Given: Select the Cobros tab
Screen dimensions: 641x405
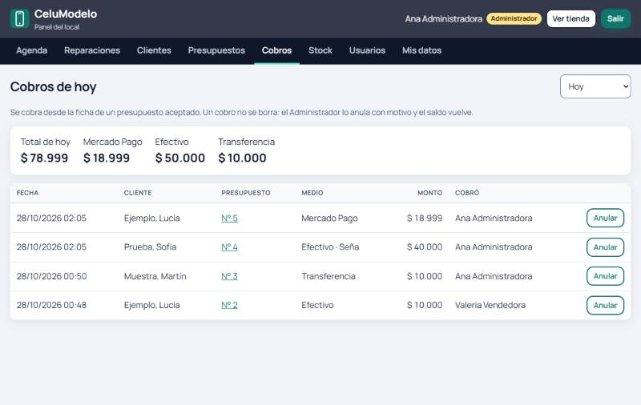Looking at the screenshot, I should click(276, 50).
